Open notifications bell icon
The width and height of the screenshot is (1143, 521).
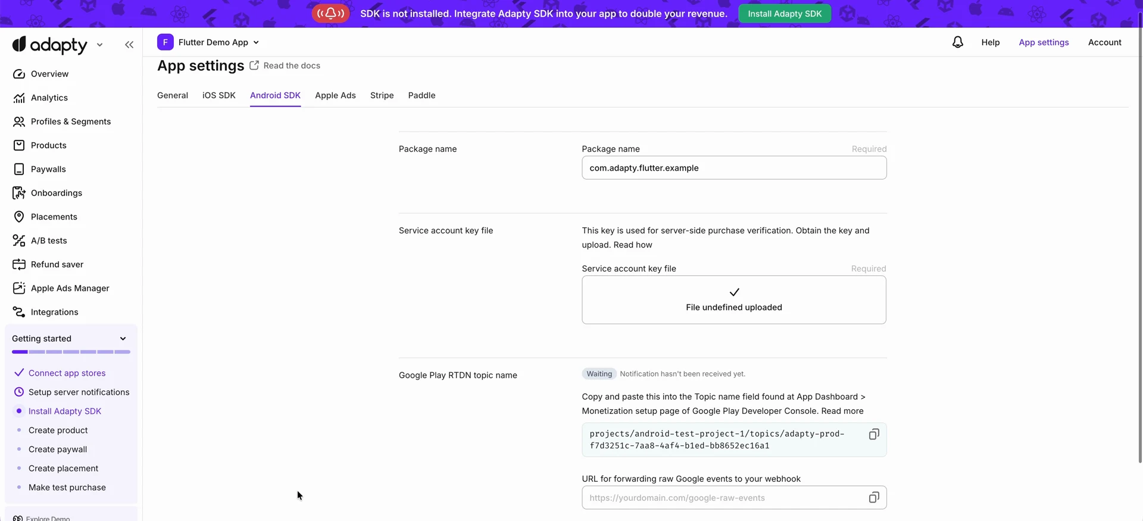click(x=957, y=42)
